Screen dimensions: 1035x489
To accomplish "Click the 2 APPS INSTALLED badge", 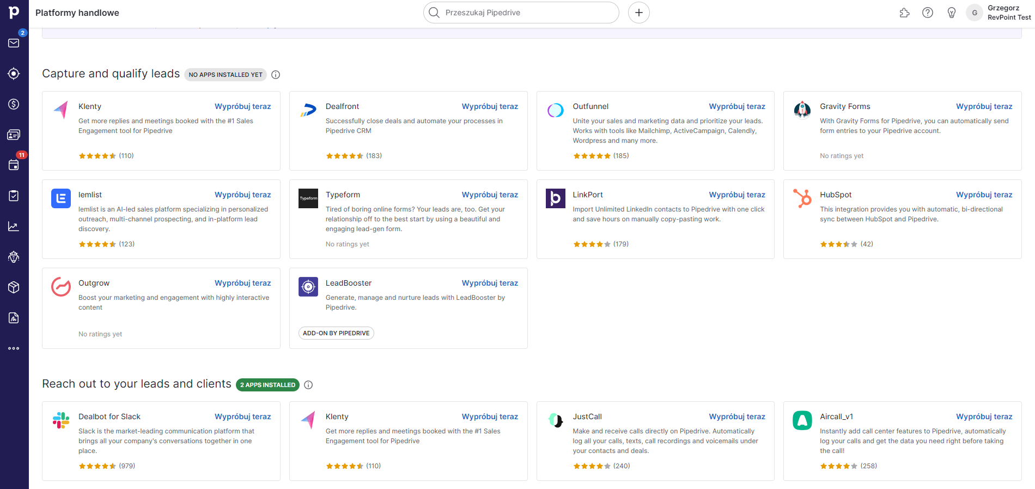I will coord(267,385).
